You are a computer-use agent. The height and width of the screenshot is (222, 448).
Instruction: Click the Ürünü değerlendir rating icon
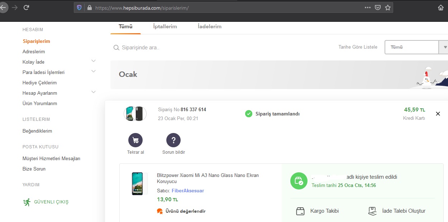point(160,211)
